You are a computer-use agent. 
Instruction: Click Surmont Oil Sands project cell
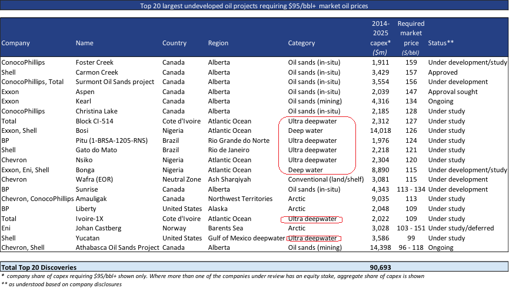[x=115, y=82]
